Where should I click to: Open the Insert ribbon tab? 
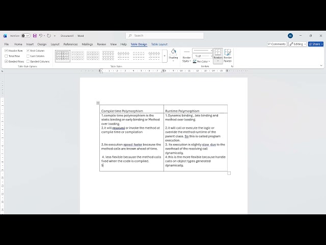[30, 44]
